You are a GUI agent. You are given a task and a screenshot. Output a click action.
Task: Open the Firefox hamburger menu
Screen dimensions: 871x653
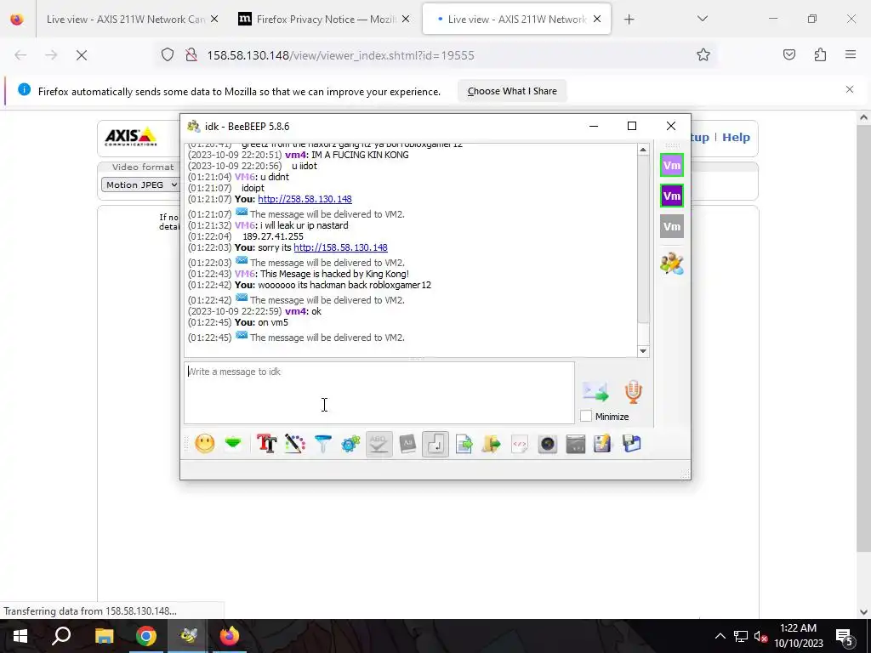point(851,54)
